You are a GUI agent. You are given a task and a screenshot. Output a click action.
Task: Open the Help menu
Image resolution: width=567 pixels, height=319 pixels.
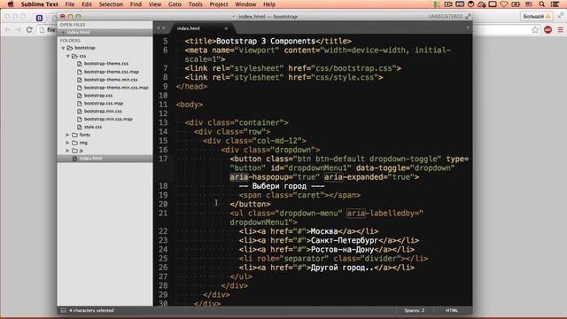(269, 4)
